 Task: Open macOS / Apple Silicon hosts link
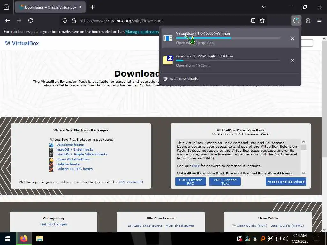point(82,154)
